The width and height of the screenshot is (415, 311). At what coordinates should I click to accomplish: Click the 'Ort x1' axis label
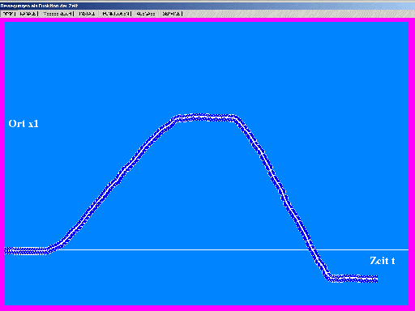tap(24, 124)
